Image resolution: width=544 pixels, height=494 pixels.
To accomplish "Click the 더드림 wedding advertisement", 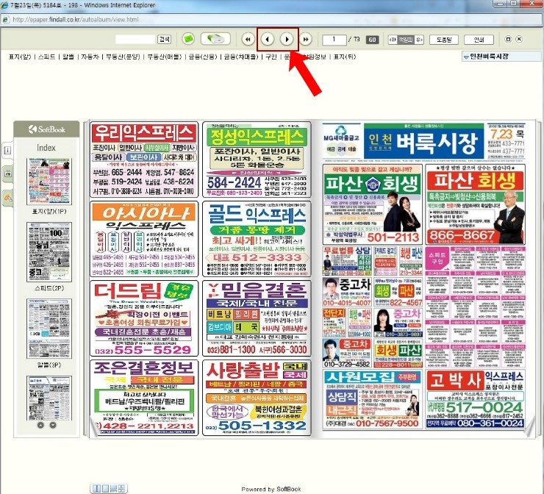I will click(144, 318).
